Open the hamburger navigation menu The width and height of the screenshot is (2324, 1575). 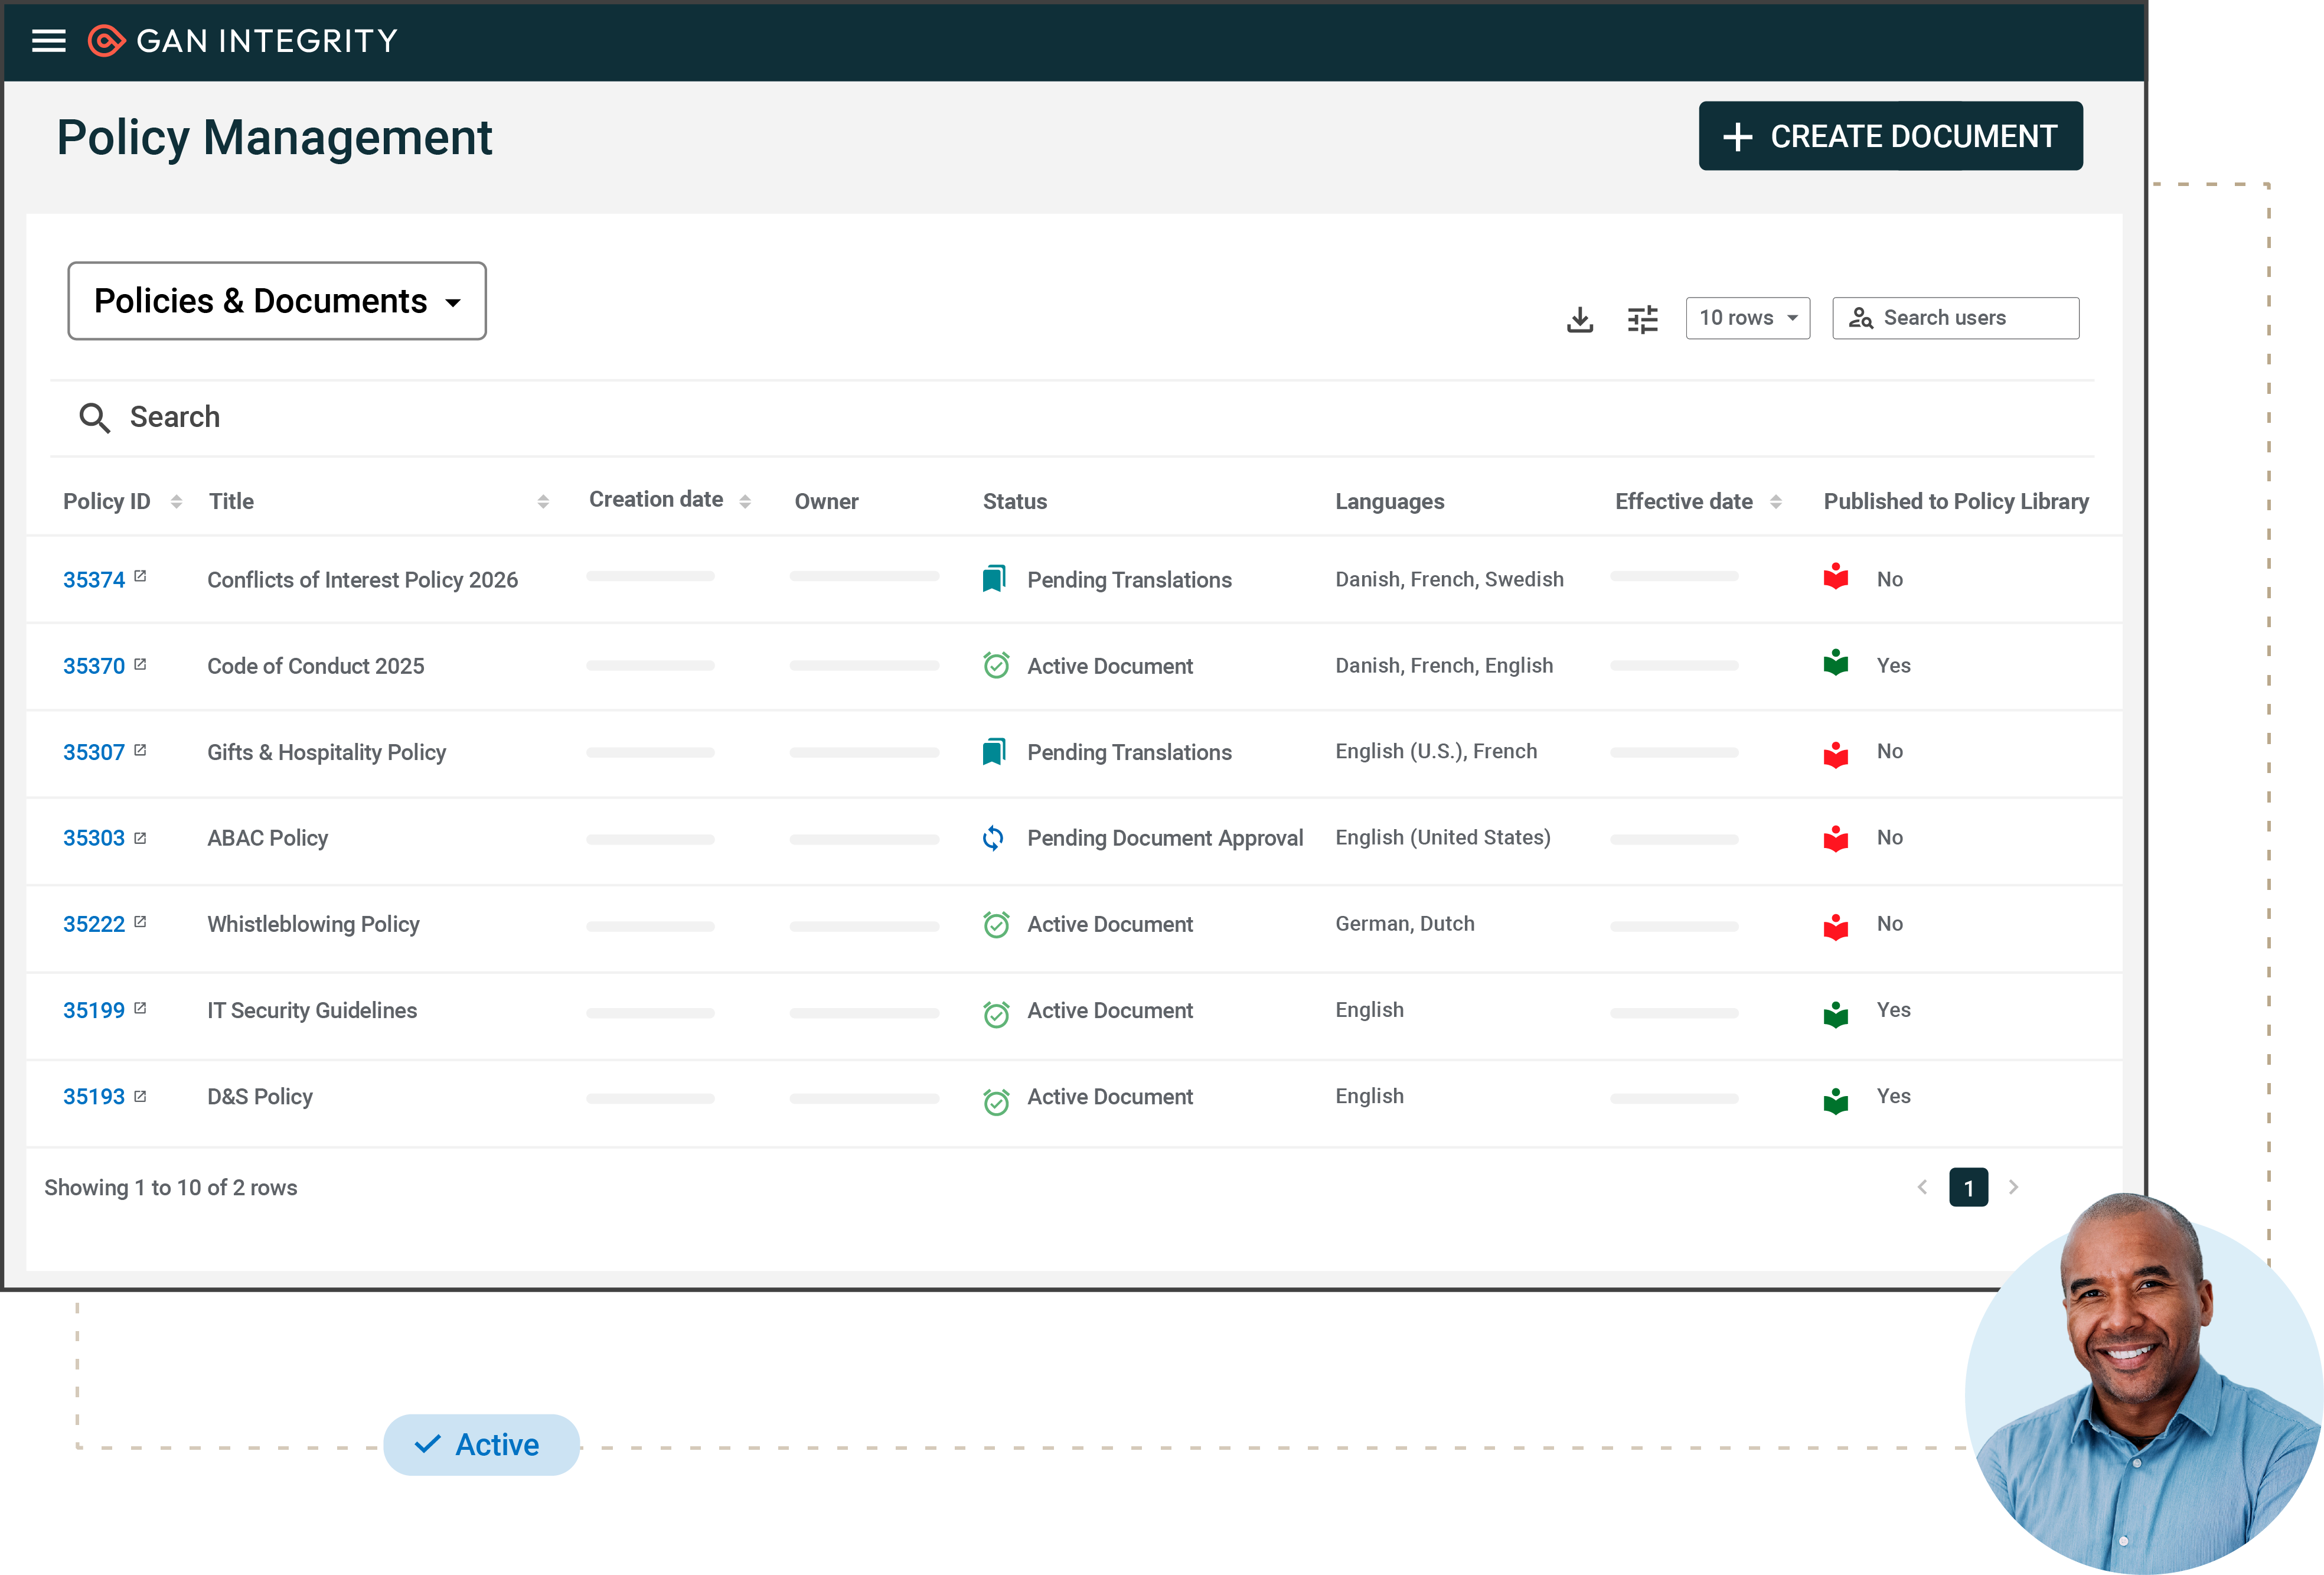click(x=48, y=41)
